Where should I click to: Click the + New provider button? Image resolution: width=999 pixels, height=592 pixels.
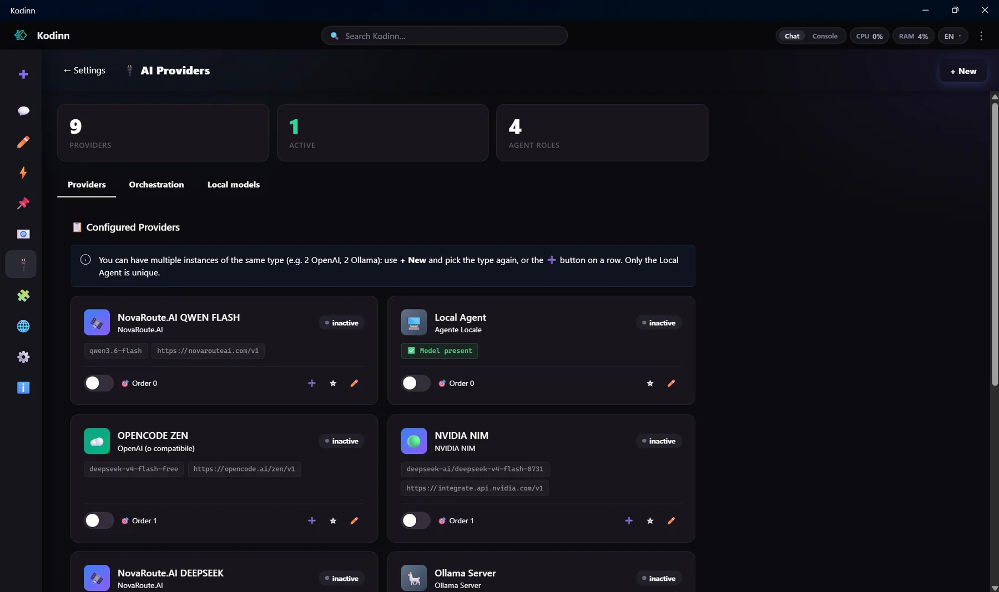(963, 71)
